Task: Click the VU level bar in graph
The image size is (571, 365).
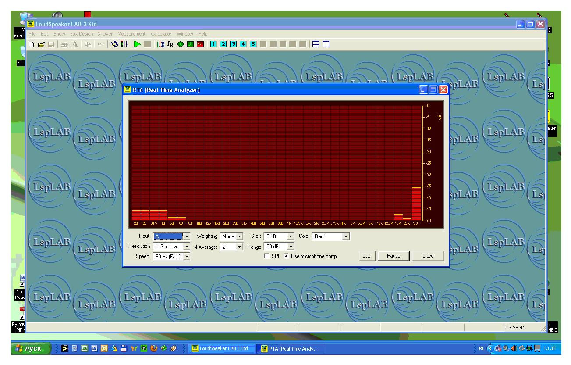Action: pos(416,204)
